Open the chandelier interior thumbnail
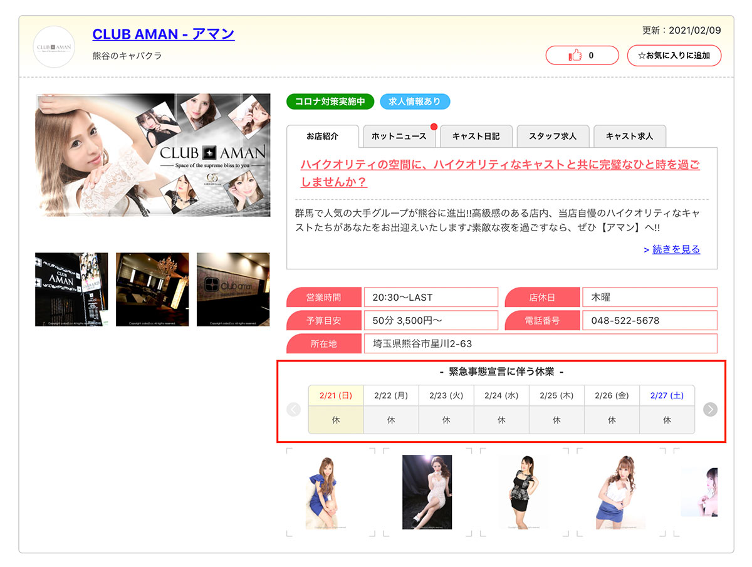This screenshot has height=567, width=752. pos(152,289)
